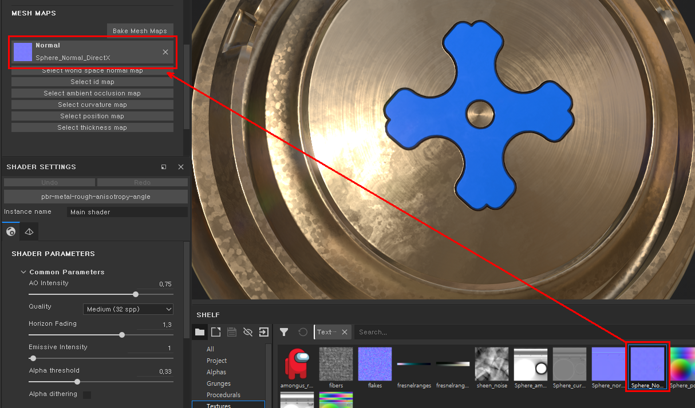
Task: Open the shader parameters globe tab
Action: 10,231
